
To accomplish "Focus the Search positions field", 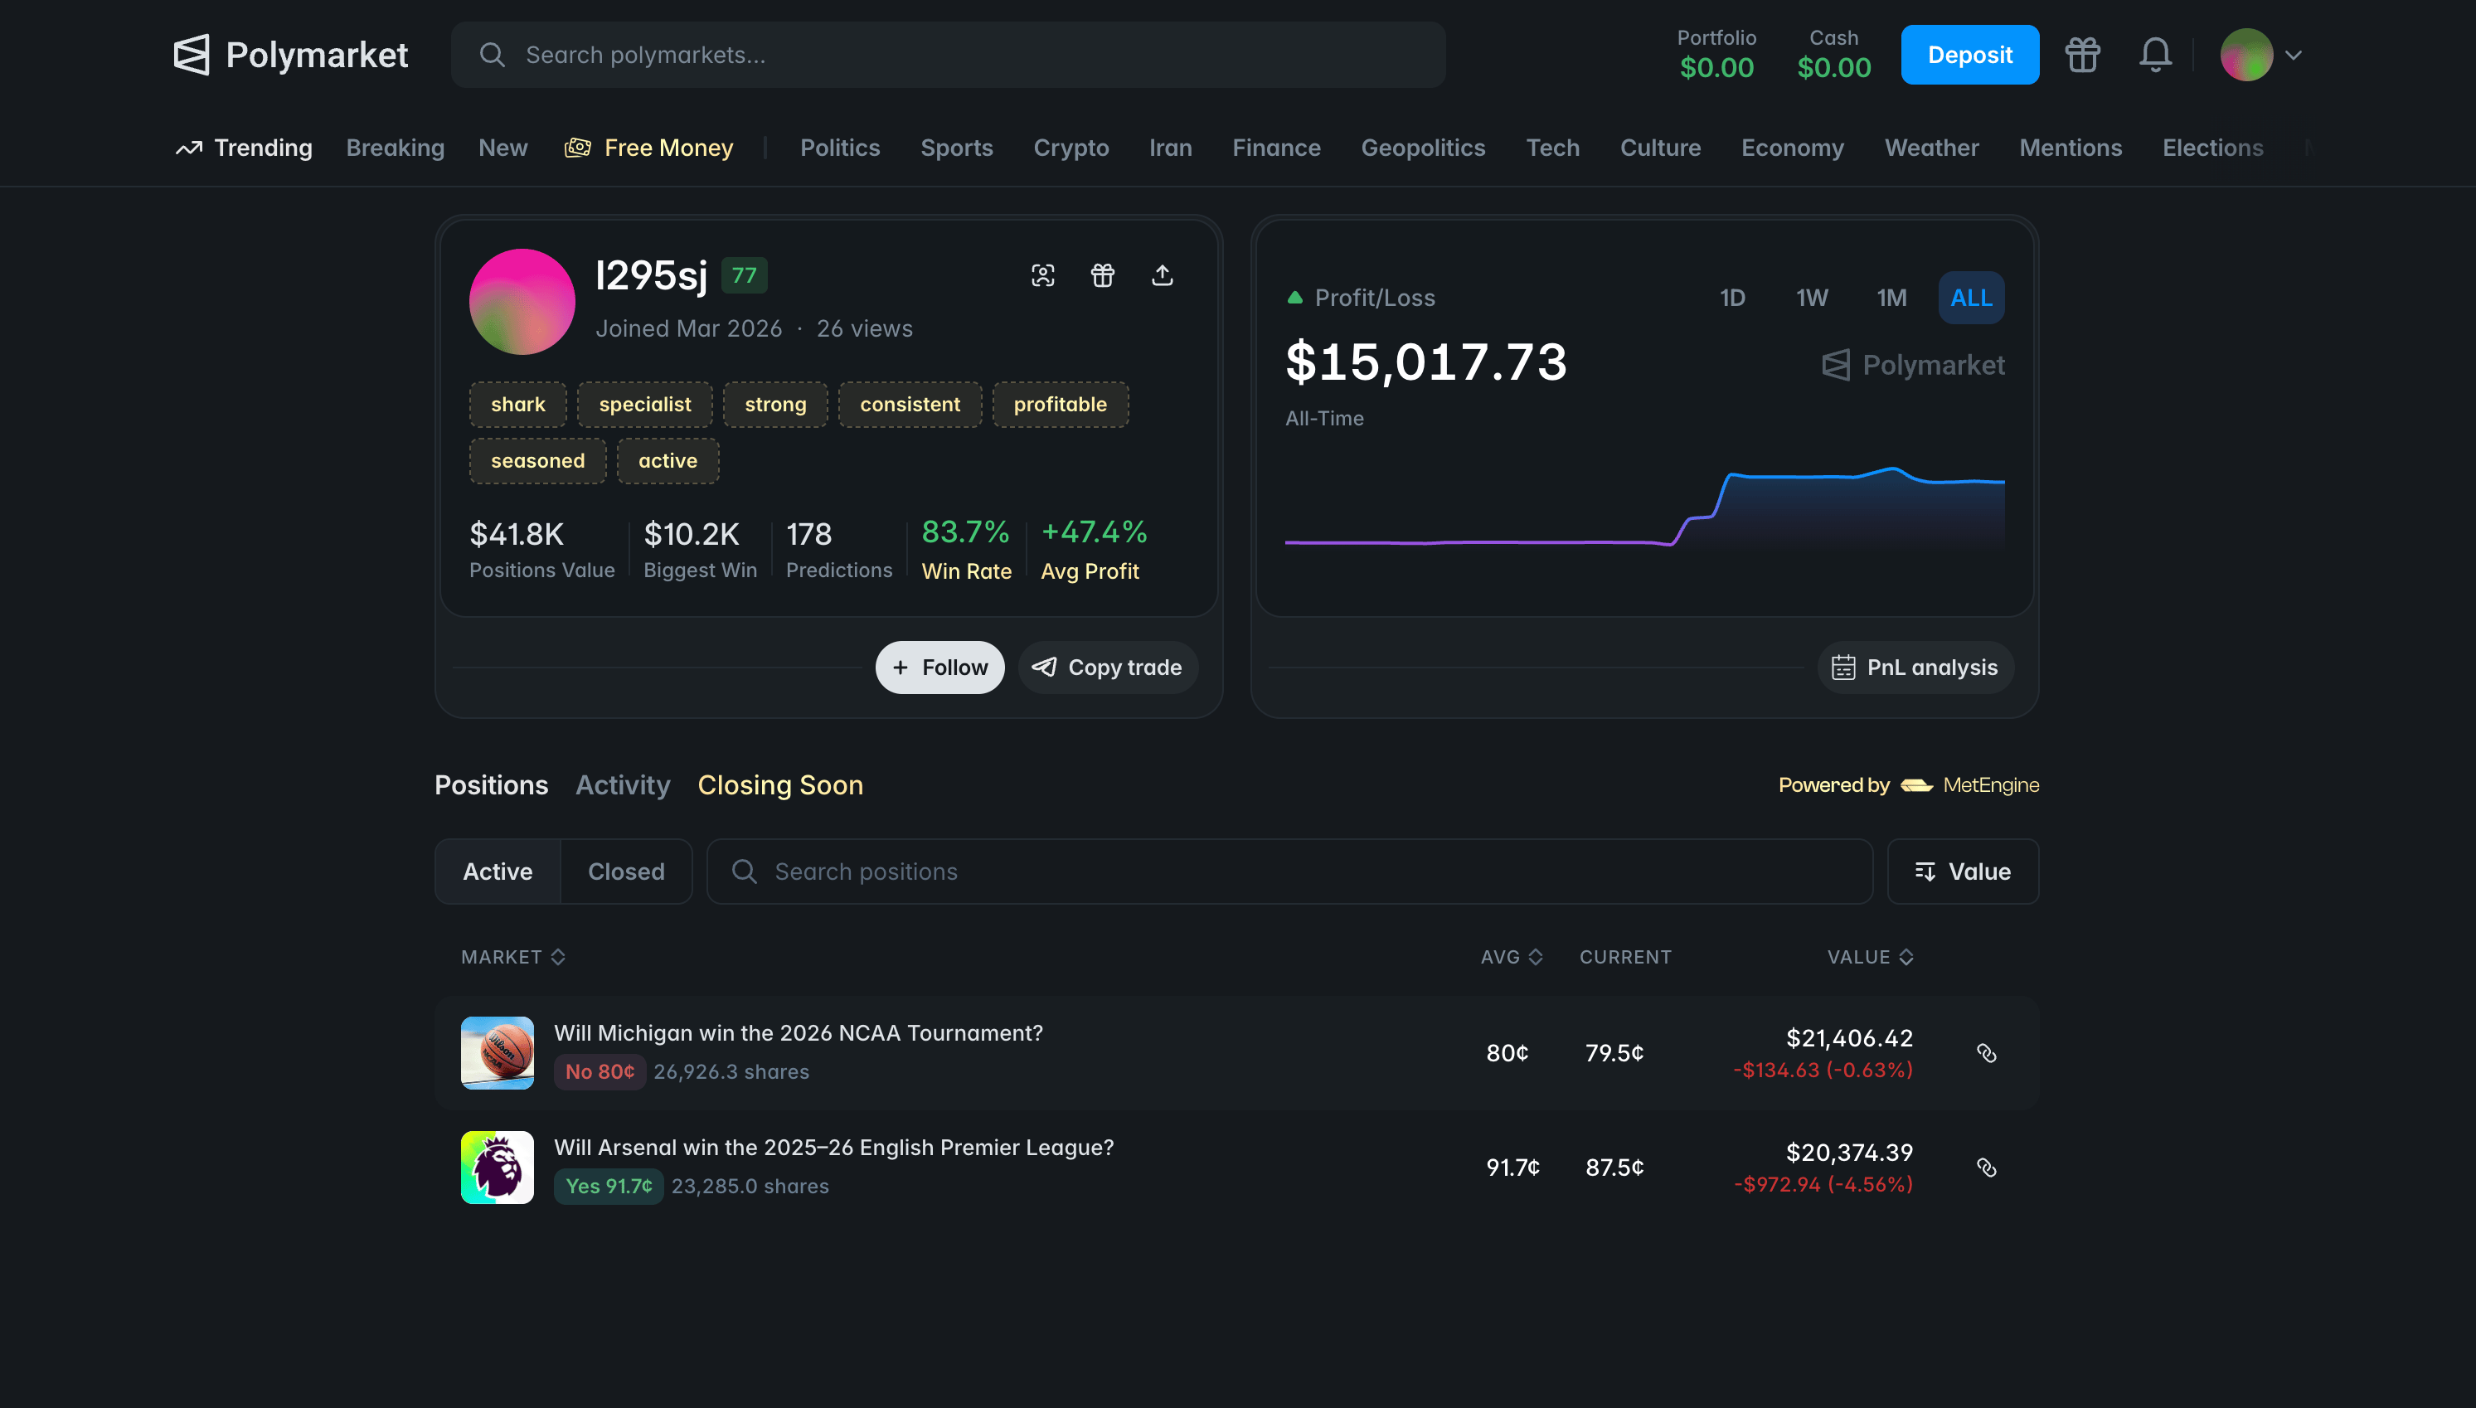I will pos(1289,872).
